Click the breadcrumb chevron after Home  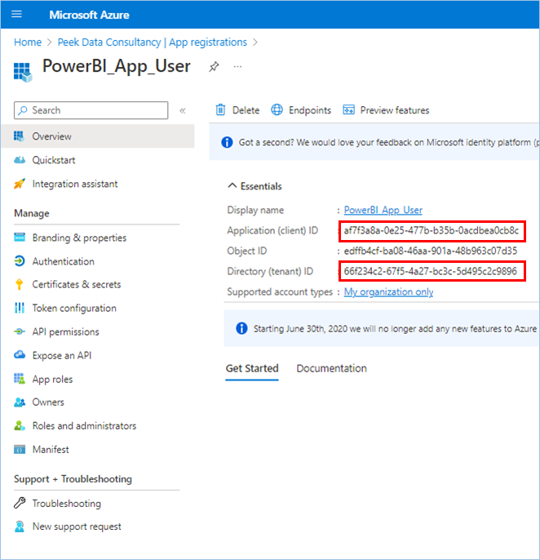click(x=50, y=42)
